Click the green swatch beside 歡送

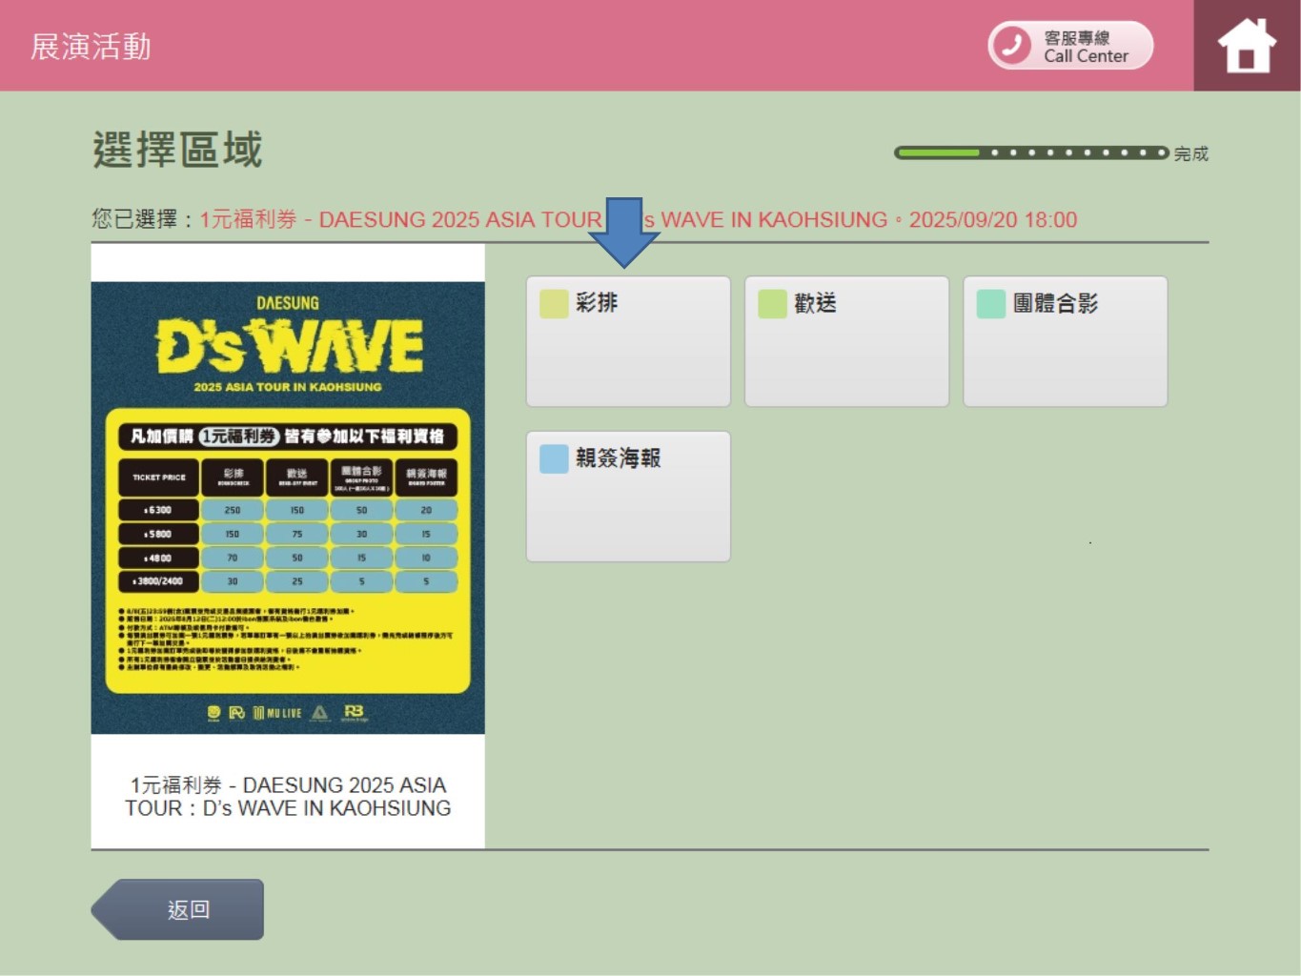tap(772, 304)
